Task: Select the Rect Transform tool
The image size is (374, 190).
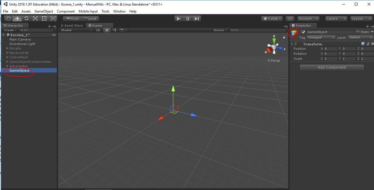Action: [x=44, y=19]
